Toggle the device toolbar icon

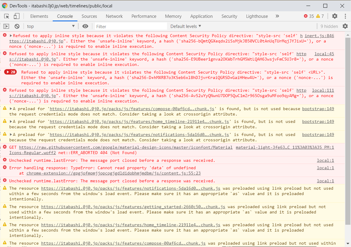click(17, 16)
